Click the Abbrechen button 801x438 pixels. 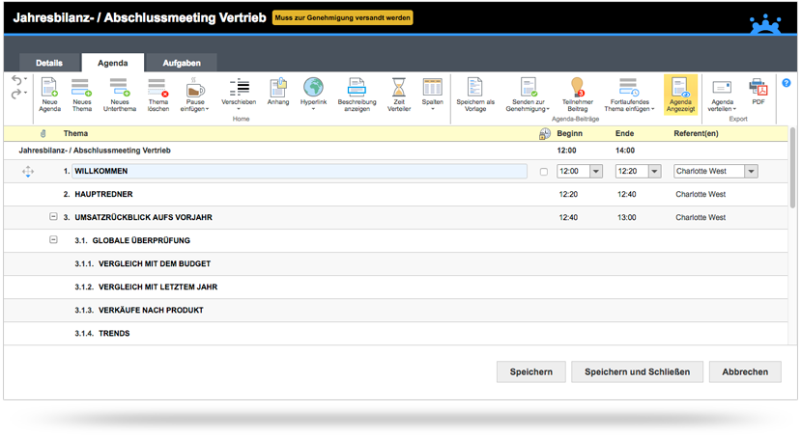coord(745,371)
